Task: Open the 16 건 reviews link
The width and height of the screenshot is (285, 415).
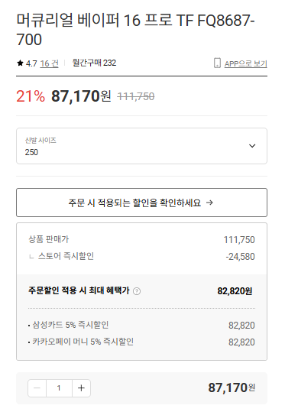Action: pos(49,63)
